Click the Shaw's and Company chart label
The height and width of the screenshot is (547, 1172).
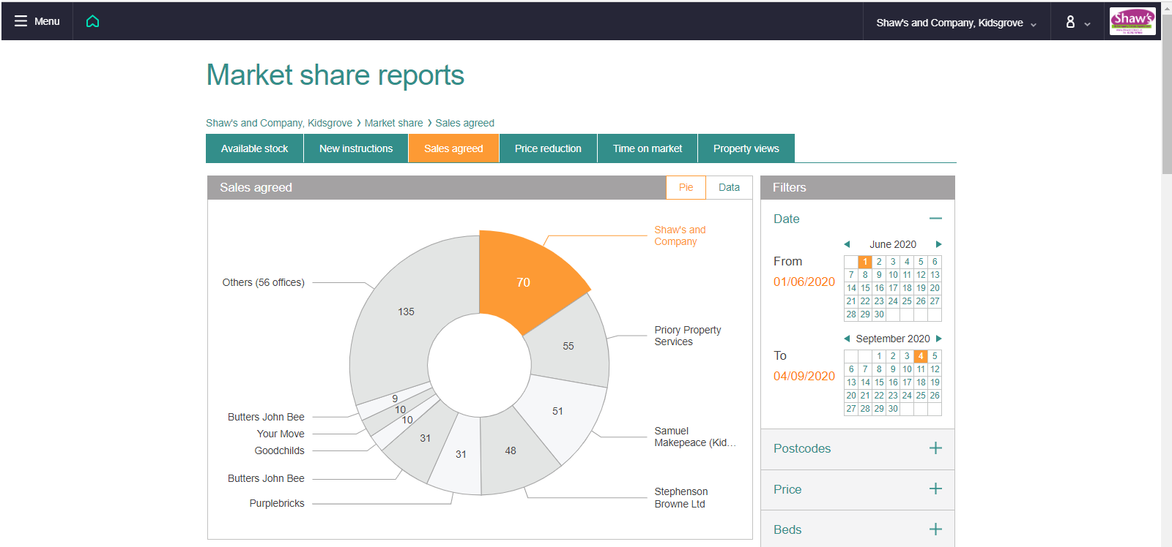[680, 235]
